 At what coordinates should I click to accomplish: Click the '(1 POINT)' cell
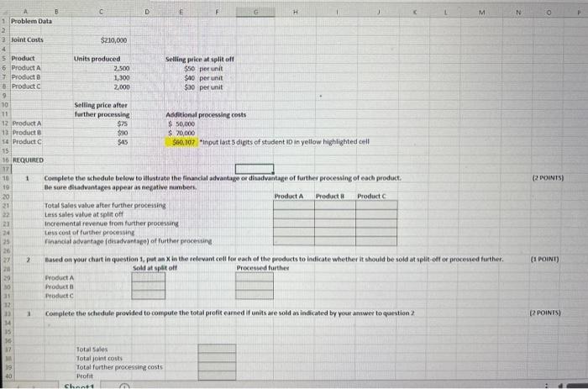[x=544, y=260]
